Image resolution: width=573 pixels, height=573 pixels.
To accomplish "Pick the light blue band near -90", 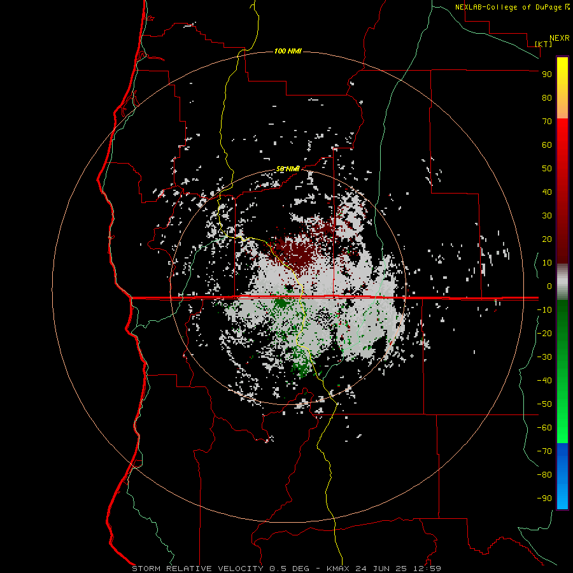I will click(x=562, y=497).
